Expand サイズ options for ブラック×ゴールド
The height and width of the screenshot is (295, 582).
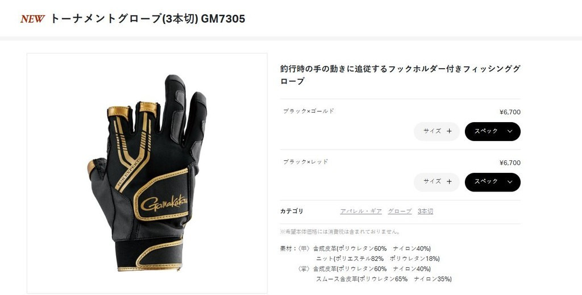437,131
